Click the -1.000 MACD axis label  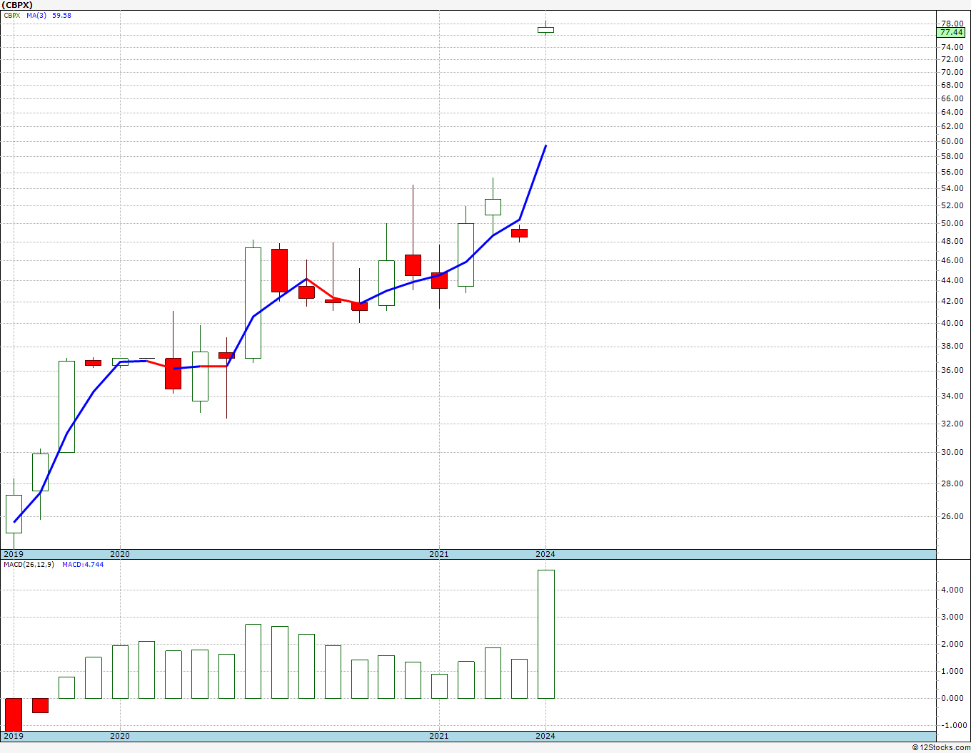(952, 725)
